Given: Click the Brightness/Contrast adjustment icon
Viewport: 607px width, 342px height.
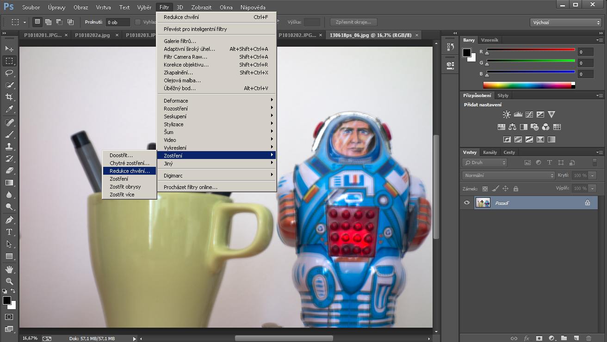Looking at the screenshot, I should [507, 114].
